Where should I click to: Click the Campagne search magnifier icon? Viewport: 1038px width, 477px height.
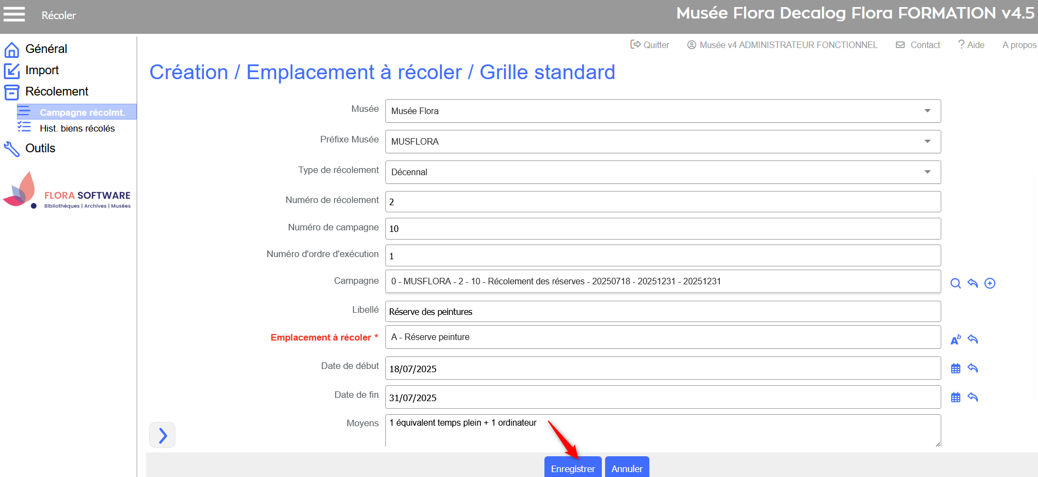pos(955,283)
